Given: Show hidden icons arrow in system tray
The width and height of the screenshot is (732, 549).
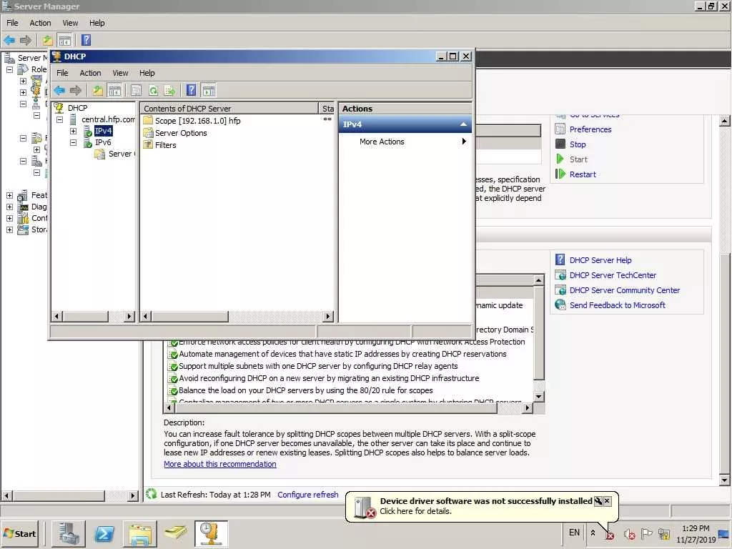Looking at the screenshot, I should [x=593, y=533].
